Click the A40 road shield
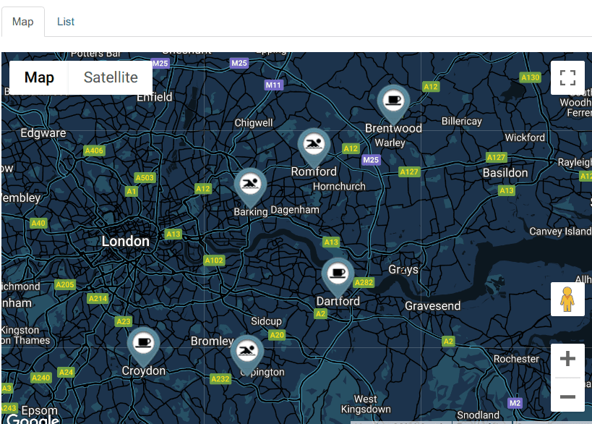 [x=38, y=223]
